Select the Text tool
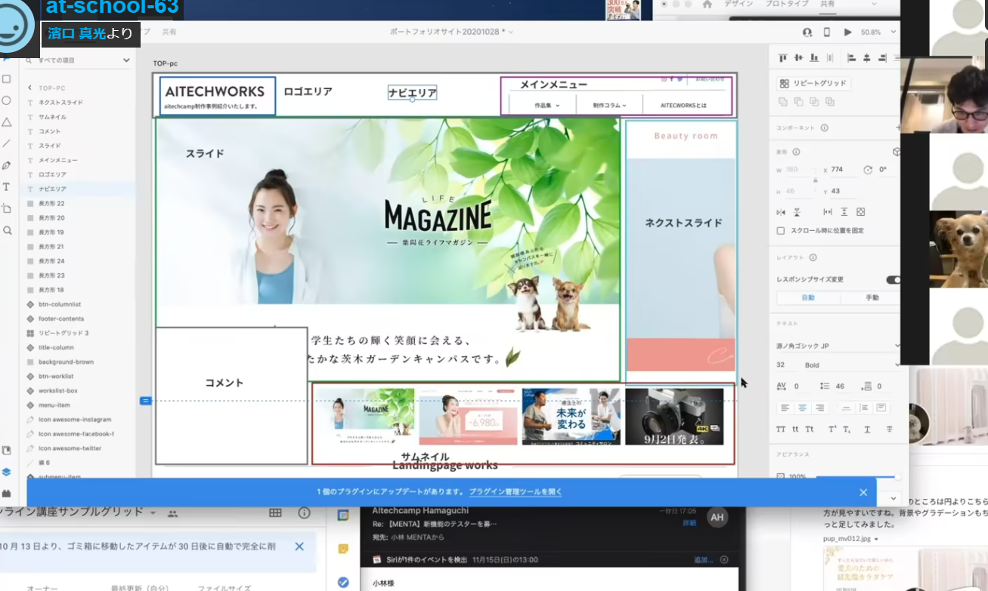Viewport: 988px width, 591px height. 7,186
